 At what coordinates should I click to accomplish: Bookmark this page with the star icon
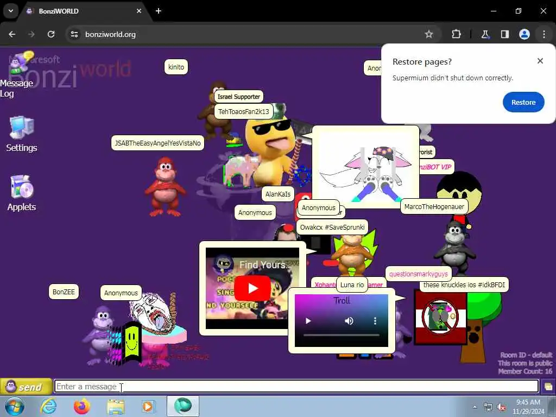(x=429, y=34)
